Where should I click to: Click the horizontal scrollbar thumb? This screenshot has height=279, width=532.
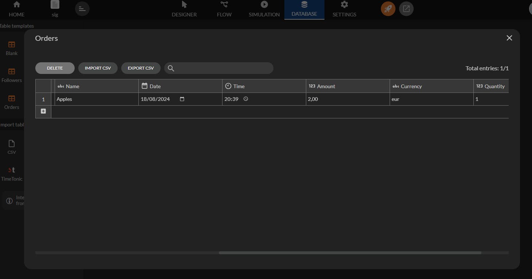pyautogui.click(x=350, y=252)
